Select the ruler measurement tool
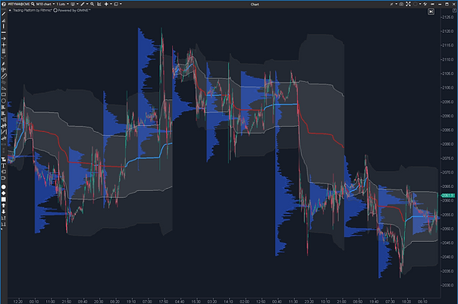This screenshot has width=458, height=304. pos(4,77)
